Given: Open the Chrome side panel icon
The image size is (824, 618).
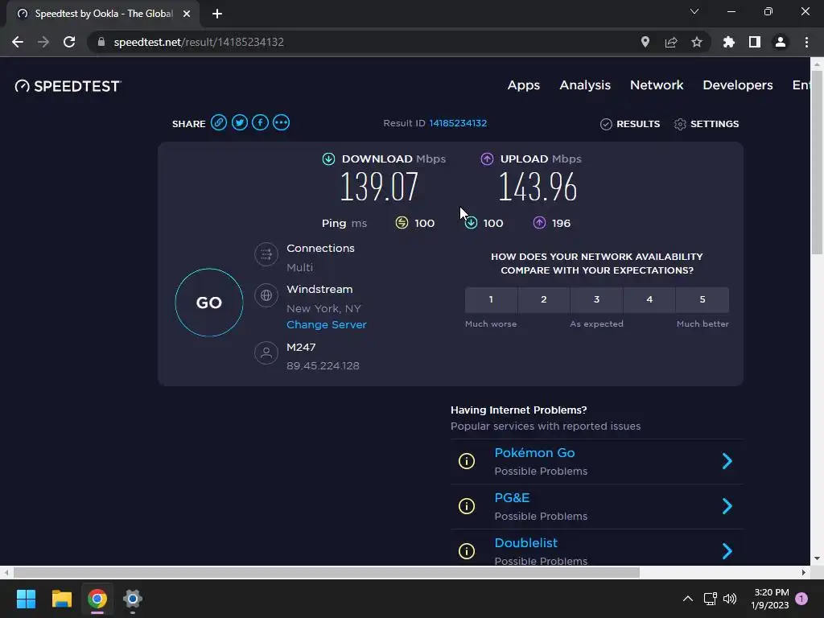Looking at the screenshot, I should [755, 42].
